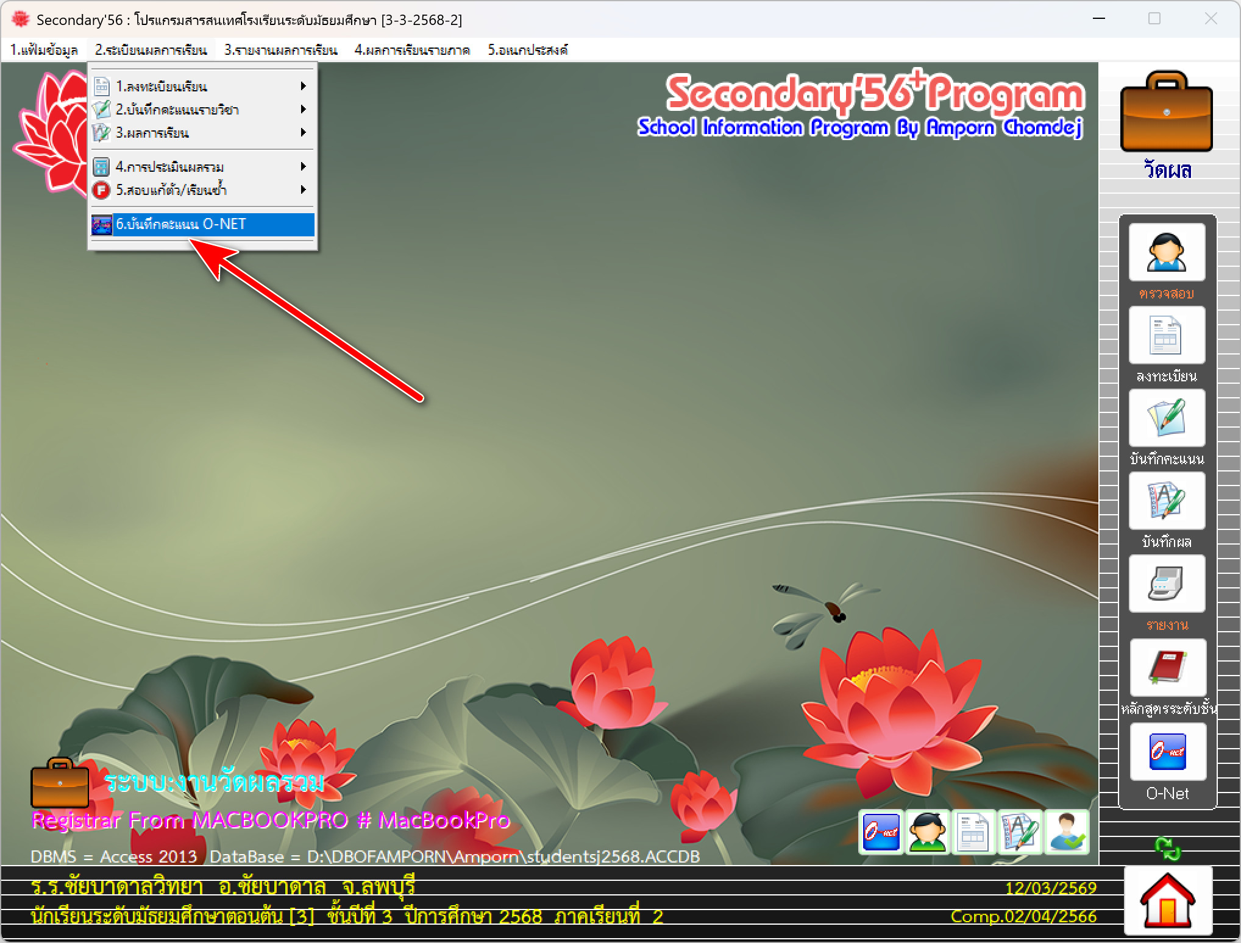This screenshot has height=943, width=1241.
Task: Click the bottom toolbar user-with-checkmark icon
Action: pyautogui.click(x=1067, y=832)
